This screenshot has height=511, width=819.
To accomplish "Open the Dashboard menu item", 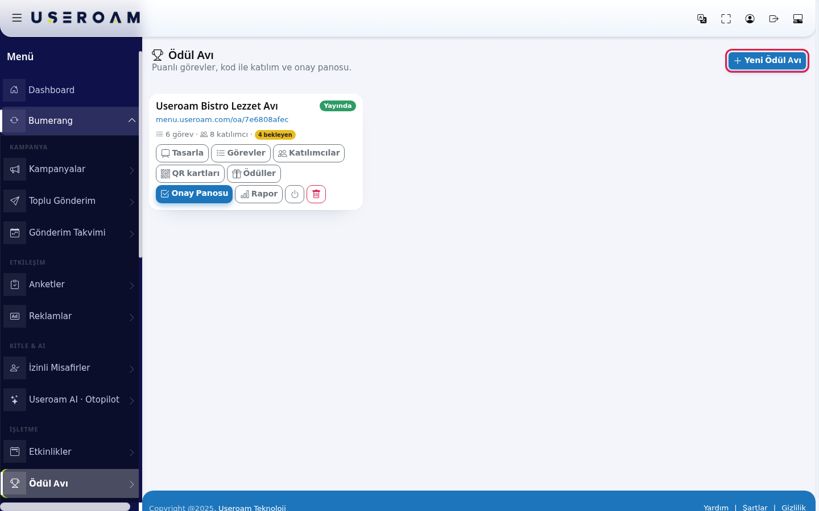I will click(69, 90).
